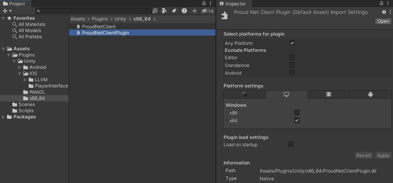Click the search by label tag icon
This screenshot has width=393, height=183.
point(174,11)
